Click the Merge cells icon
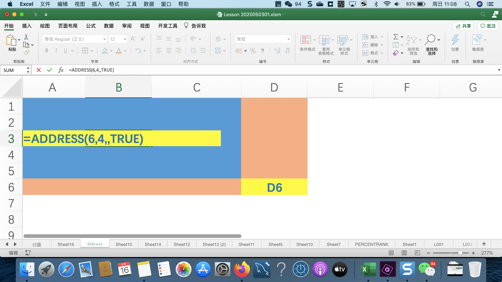The image size is (502, 282). 218,51
